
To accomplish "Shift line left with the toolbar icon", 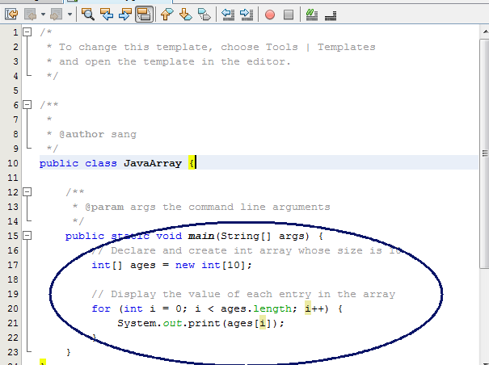I will [227, 14].
